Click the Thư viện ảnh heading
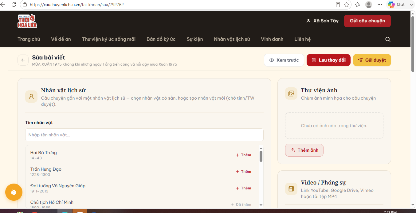The image size is (416, 213). (319, 90)
